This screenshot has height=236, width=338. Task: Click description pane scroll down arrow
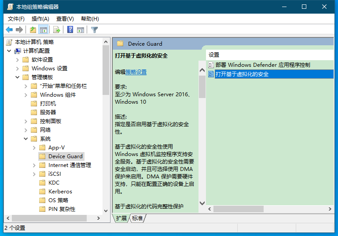coord(202,203)
